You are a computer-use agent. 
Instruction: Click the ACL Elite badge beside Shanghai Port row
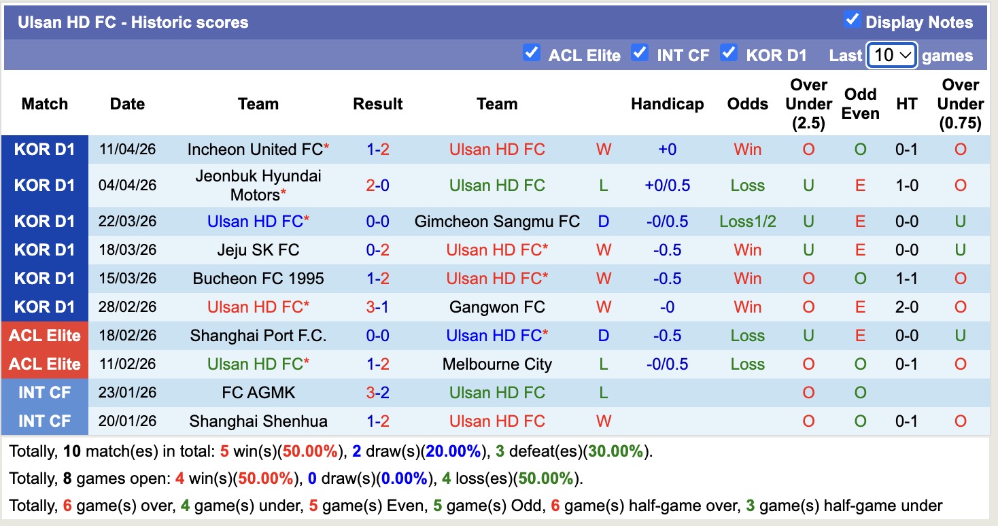(x=44, y=335)
